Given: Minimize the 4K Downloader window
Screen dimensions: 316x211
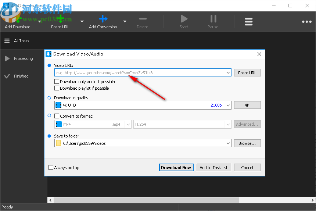Looking at the screenshot, I should [x=274, y=6].
